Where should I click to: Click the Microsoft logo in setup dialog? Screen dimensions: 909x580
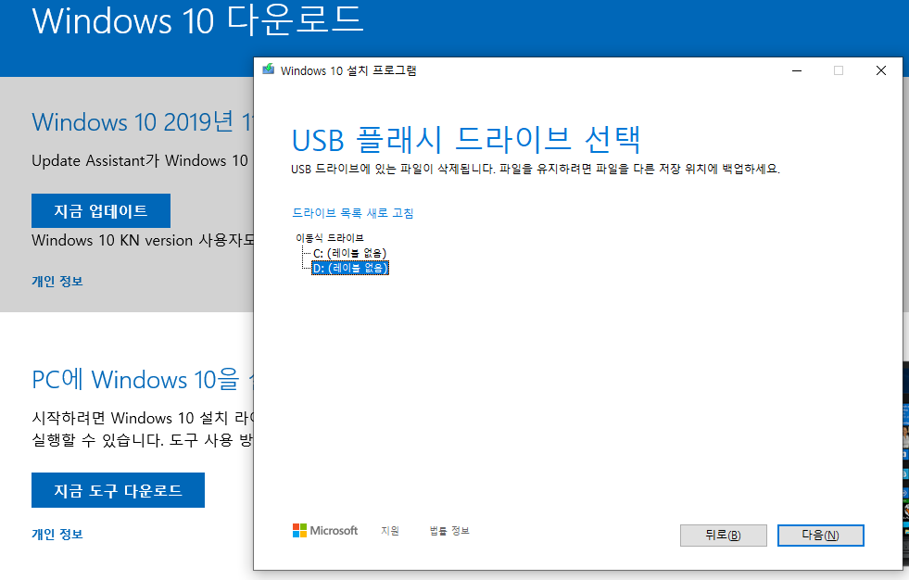(324, 530)
